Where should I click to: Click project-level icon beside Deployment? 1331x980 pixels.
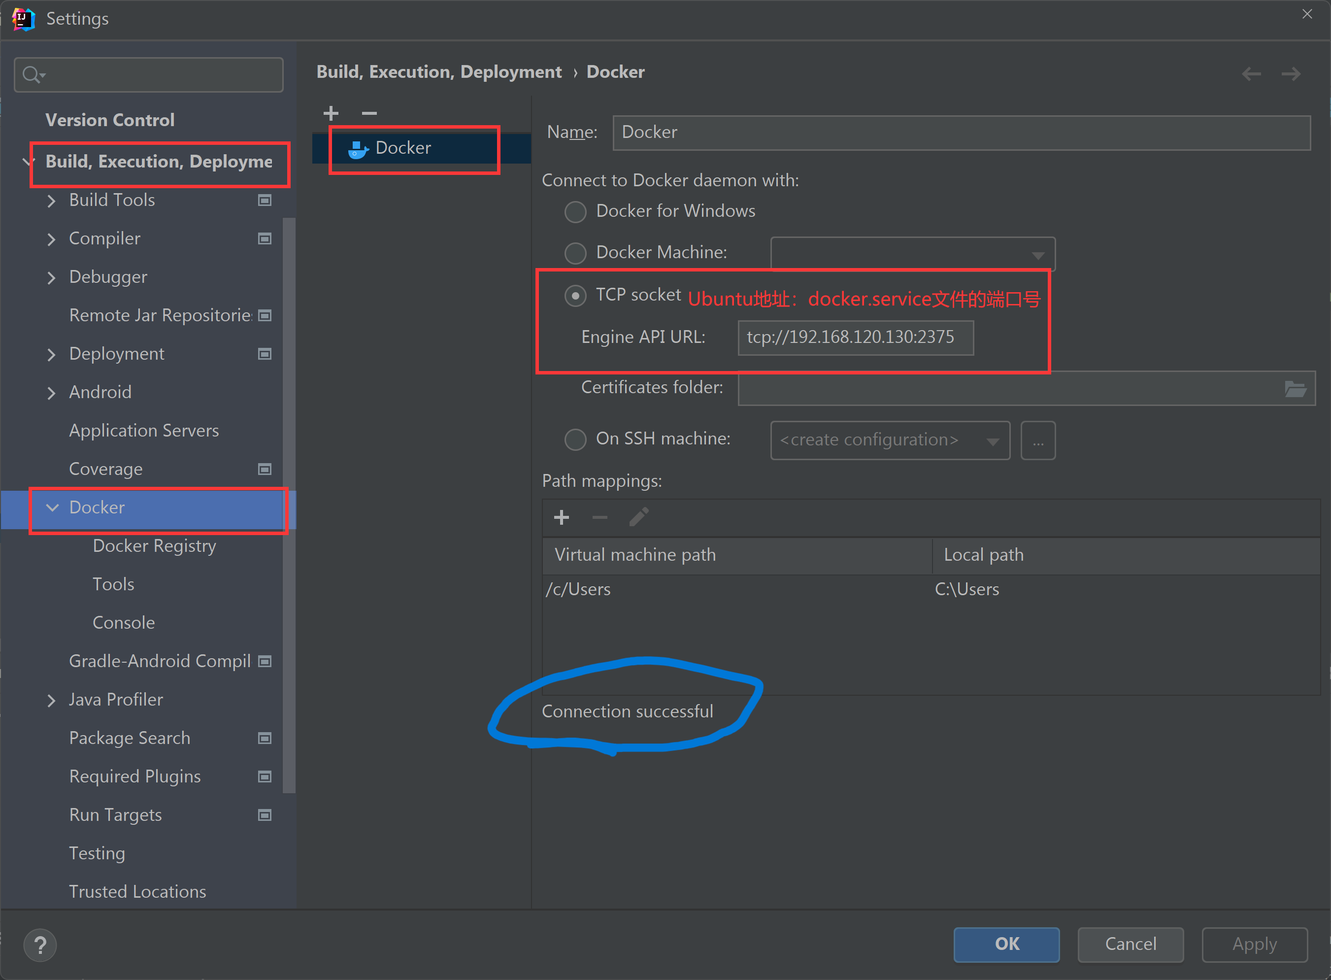point(265,354)
